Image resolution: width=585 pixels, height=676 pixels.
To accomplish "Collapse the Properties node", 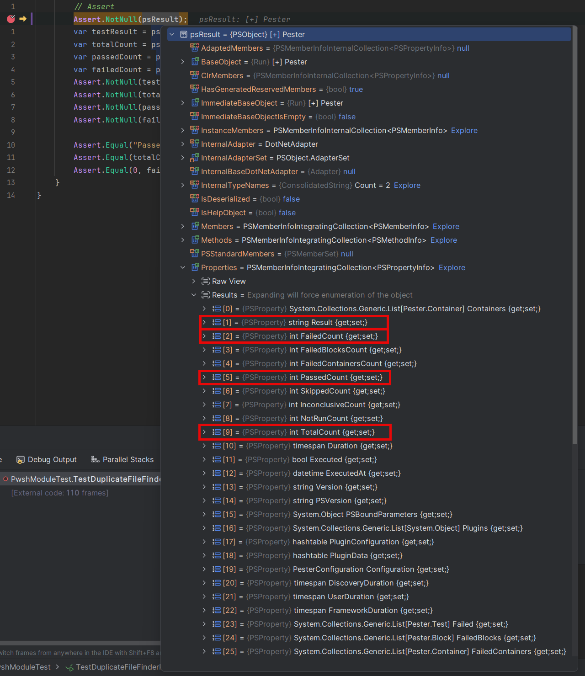I will pos(183,268).
